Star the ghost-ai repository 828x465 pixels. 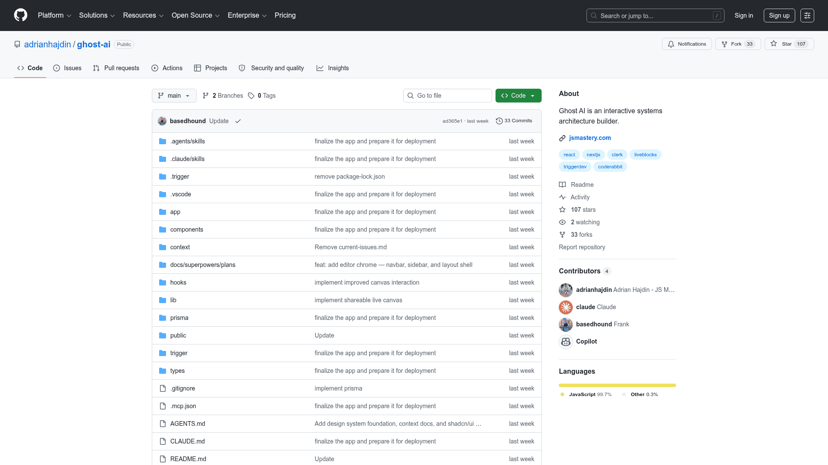coord(789,44)
